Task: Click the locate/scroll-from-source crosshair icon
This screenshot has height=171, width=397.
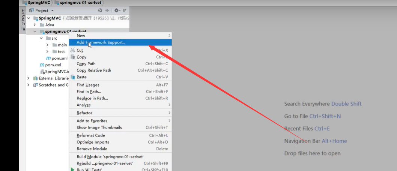Action: point(100,10)
